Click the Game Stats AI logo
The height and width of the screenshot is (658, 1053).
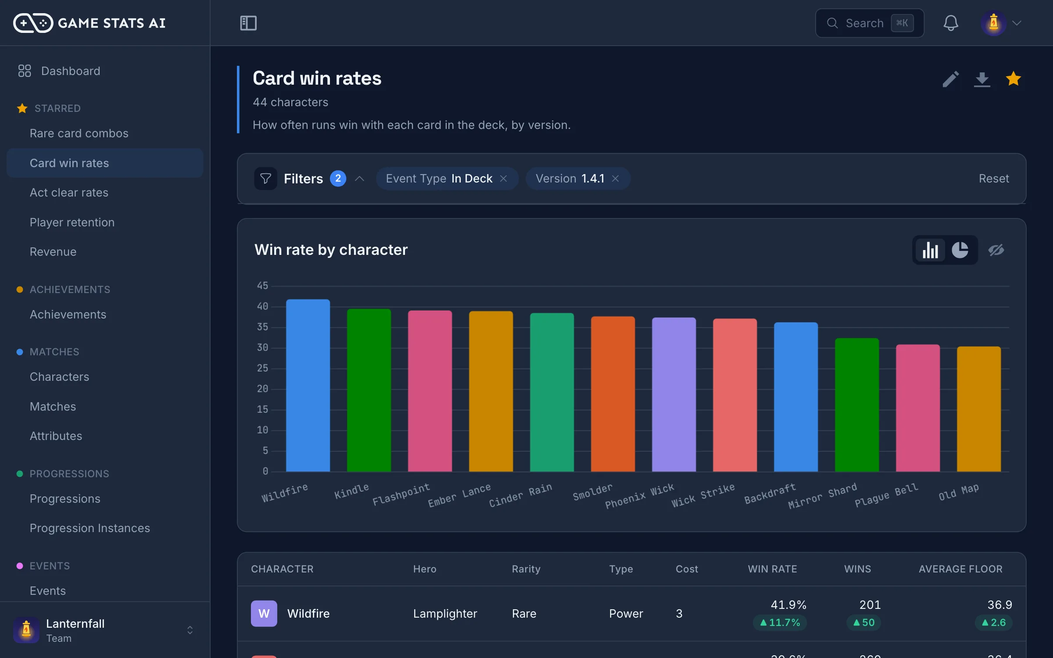point(90,23)
